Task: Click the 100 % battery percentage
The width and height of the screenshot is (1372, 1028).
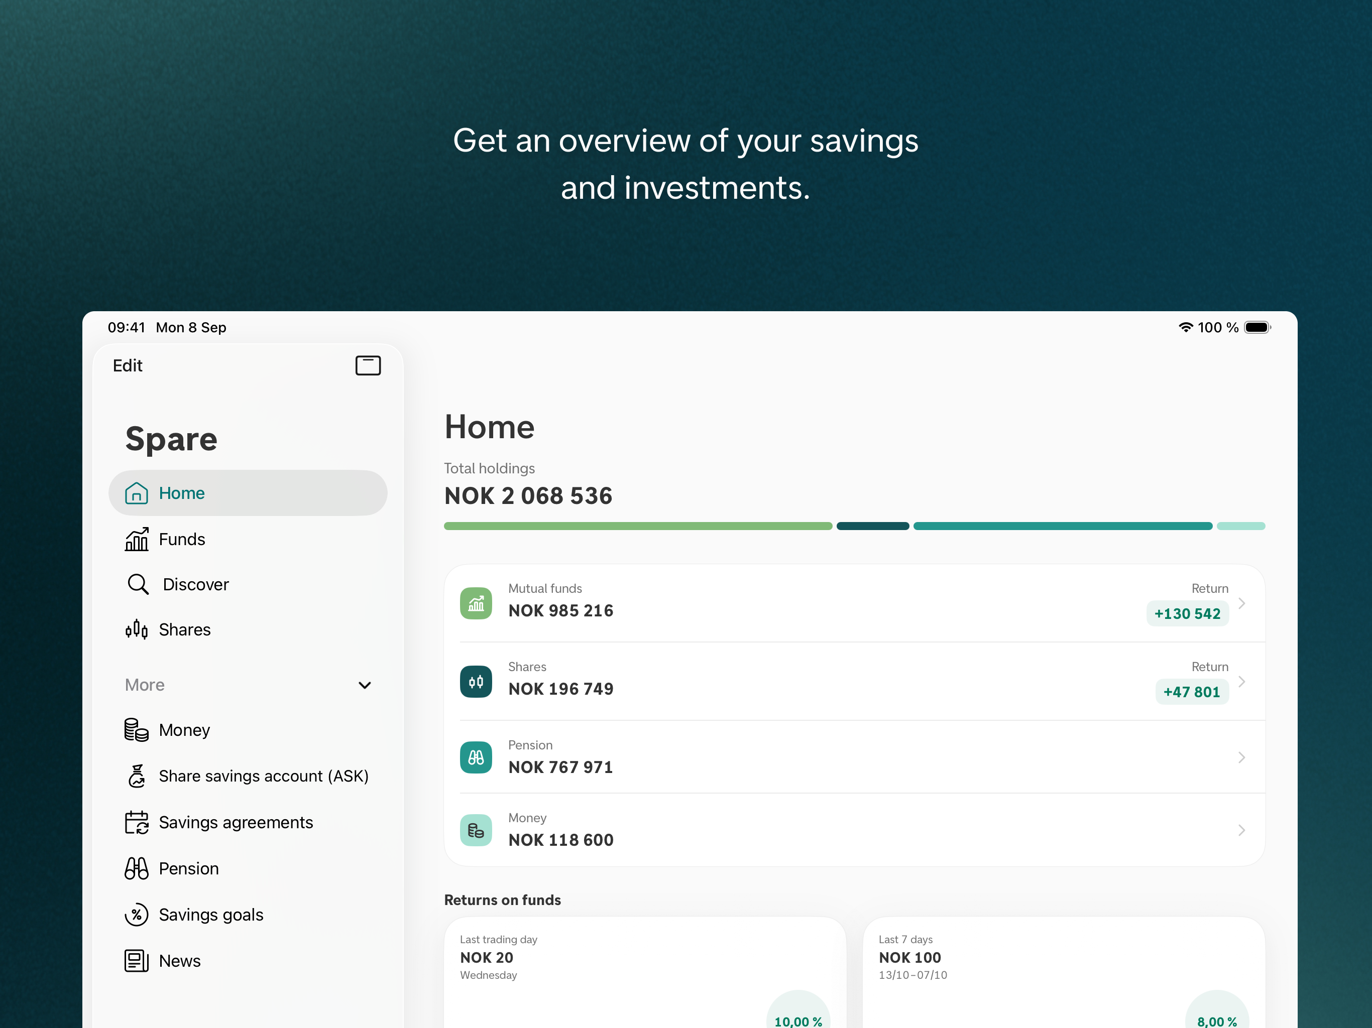Action: point(1217,327)
